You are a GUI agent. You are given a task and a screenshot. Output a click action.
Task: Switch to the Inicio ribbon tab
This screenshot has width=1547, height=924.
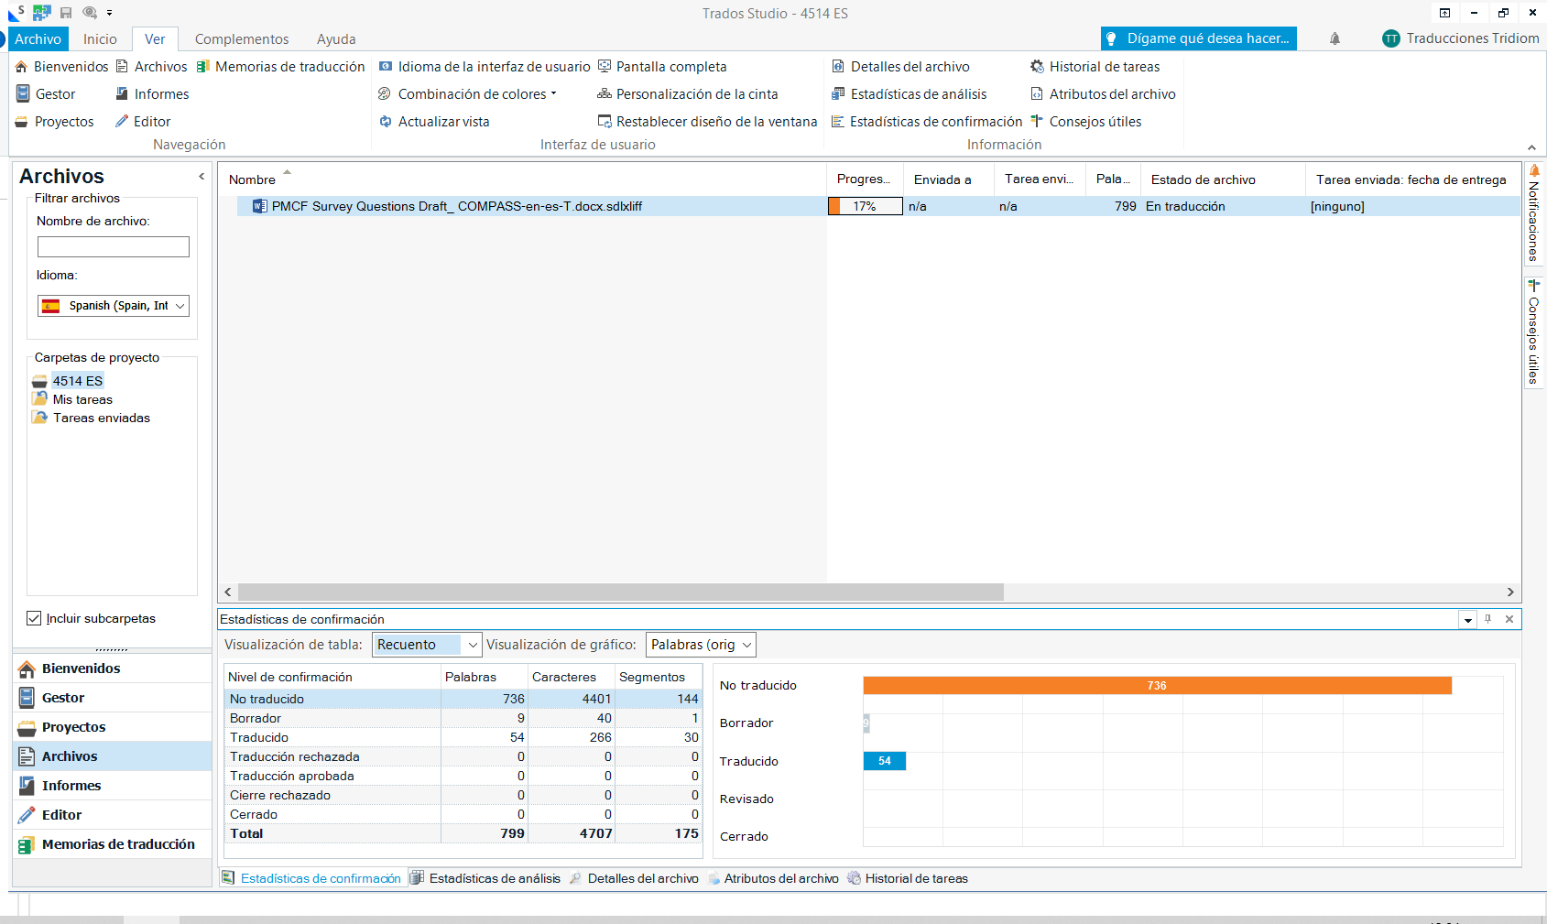click(x=100, y=38)
